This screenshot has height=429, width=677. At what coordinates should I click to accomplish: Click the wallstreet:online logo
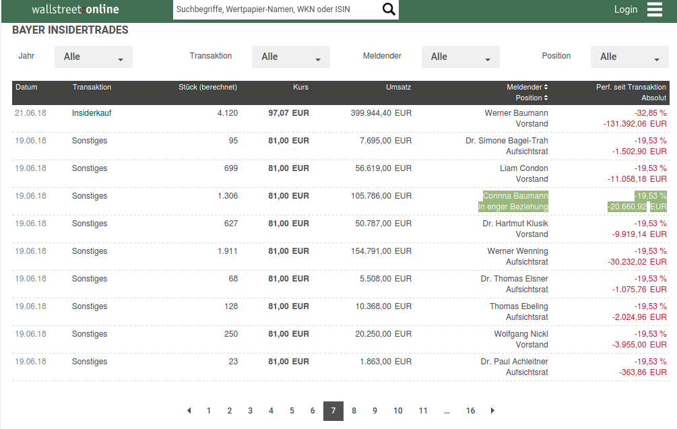coord(75,9)
